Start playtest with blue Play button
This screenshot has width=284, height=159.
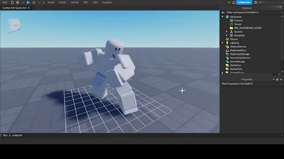pyautogui.click(x=28, y=2)
